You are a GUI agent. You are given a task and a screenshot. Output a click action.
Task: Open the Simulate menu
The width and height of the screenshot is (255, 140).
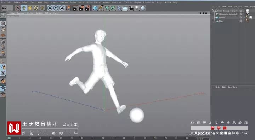(x=64, y=2)
